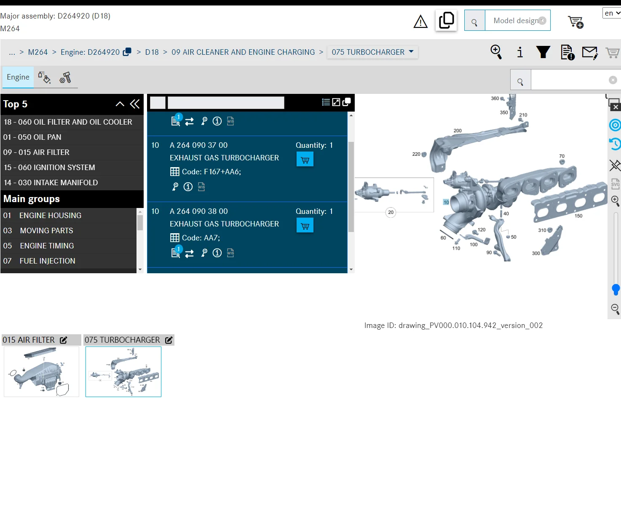The height and width of the screenshot is (509, 621).
Task: Toggle the unpin icon in diagram sidebar
Action: pyautogui.click(x=615, y=165)
